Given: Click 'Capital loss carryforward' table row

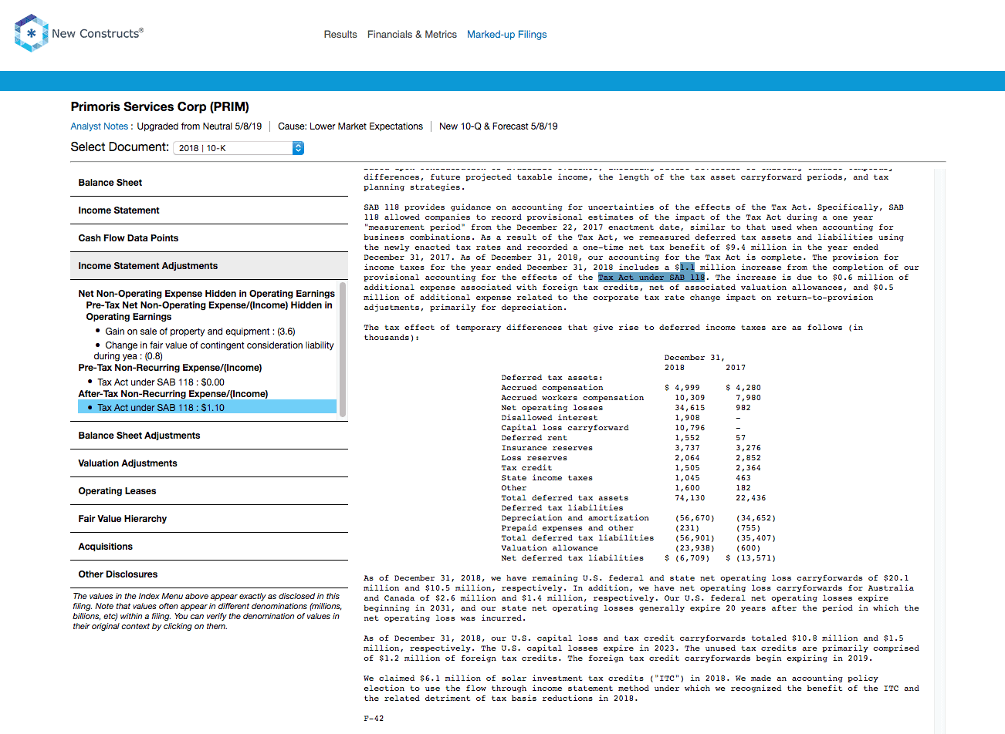Looking at the screenshot, I should click(x=621, y=428).
